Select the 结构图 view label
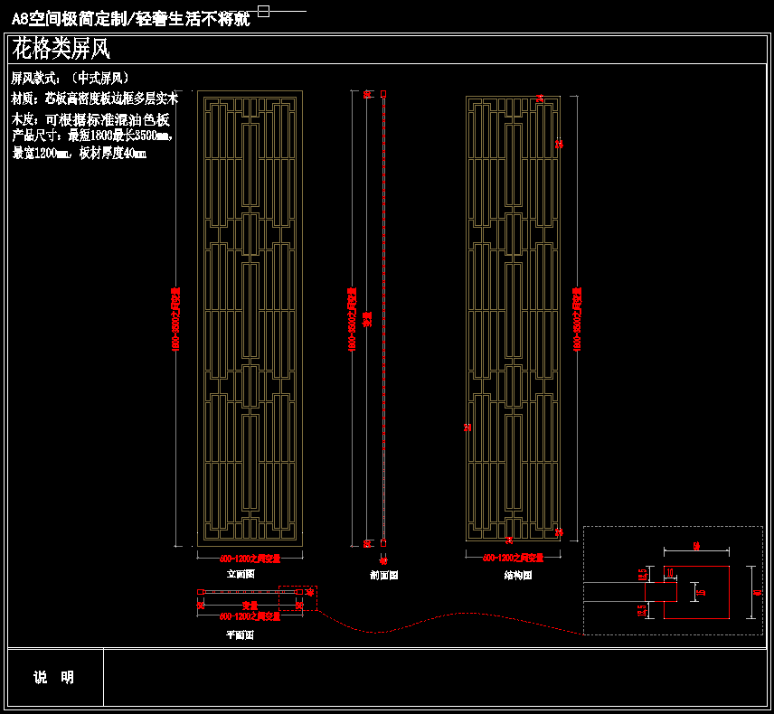Viewport: 774px width, 714px height. click(518, 575)
